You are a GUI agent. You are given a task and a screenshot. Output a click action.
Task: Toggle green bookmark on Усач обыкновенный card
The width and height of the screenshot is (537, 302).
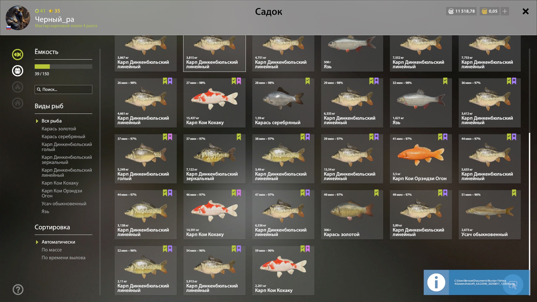514,193
